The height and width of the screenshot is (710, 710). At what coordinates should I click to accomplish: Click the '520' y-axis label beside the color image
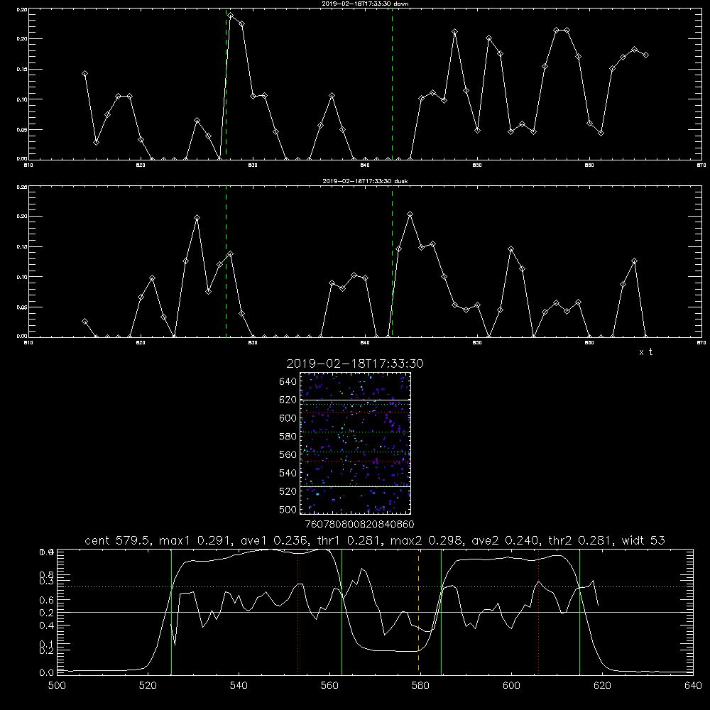(x=288, y=491)
